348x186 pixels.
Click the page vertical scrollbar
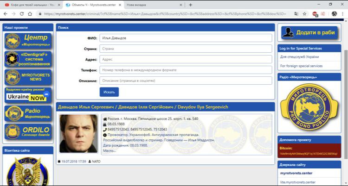[346, 104]
